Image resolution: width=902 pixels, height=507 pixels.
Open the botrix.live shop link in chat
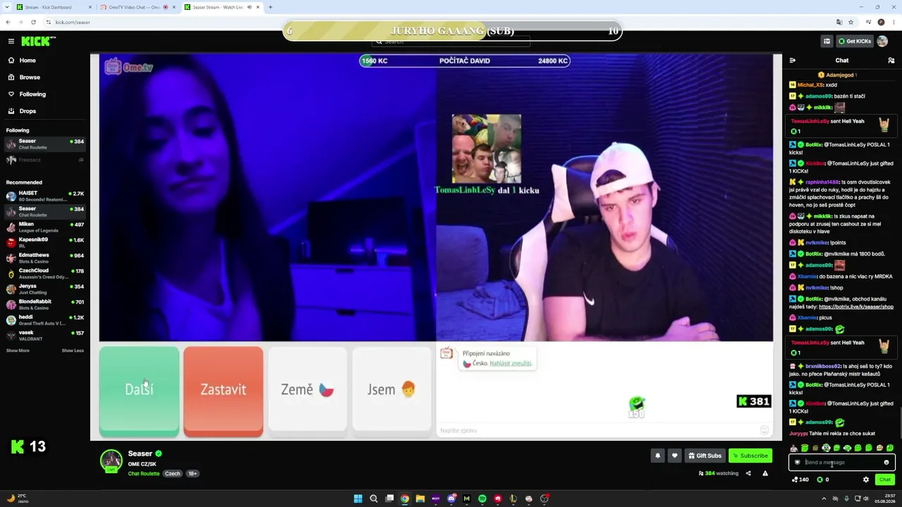coord(855,307)
